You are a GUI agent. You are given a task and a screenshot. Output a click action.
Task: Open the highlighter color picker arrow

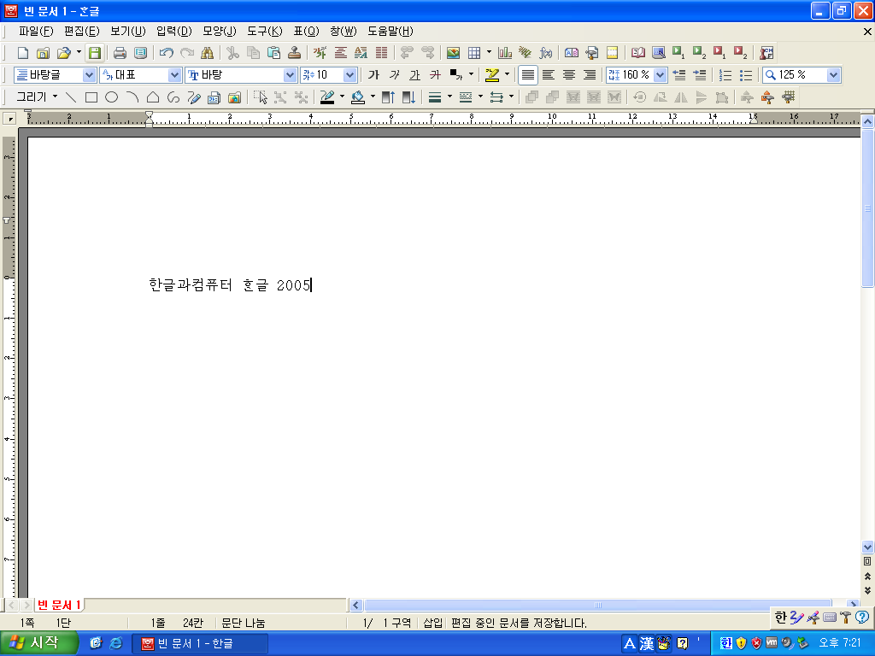507,75
